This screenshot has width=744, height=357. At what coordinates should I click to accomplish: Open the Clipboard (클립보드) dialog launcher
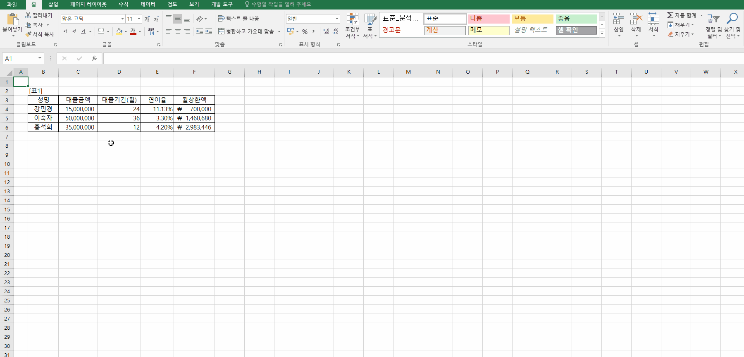click(x=55, y=45)
